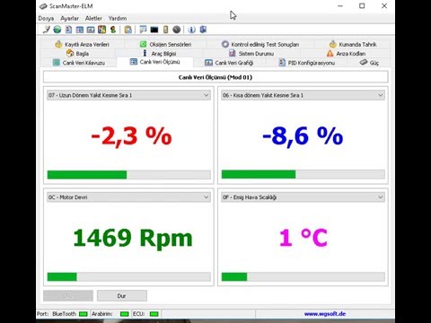Click the document report toolbar icon
Screen dimensions: 431x323
(x=68, y=30)
